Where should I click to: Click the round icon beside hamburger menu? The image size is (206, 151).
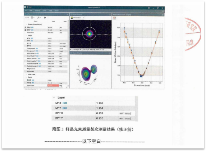[x=28, y=7]
